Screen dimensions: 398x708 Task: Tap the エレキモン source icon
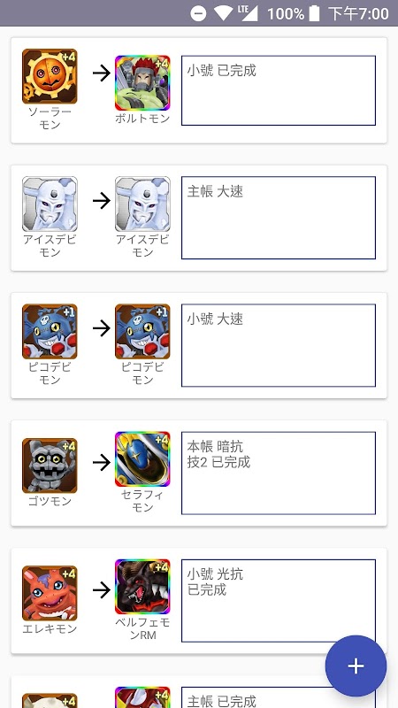50,593
